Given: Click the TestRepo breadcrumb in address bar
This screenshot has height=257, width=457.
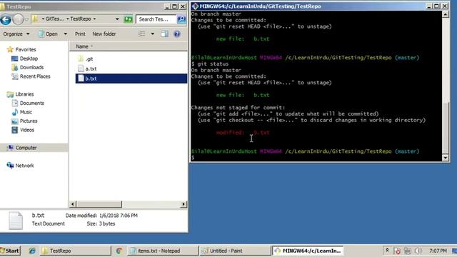Looking at the screenshot, I should point(81,19).
